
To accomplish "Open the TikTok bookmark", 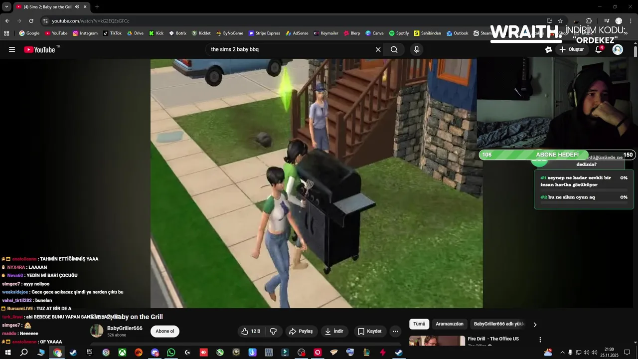I will pyautogui.click(x=112, y=33).
